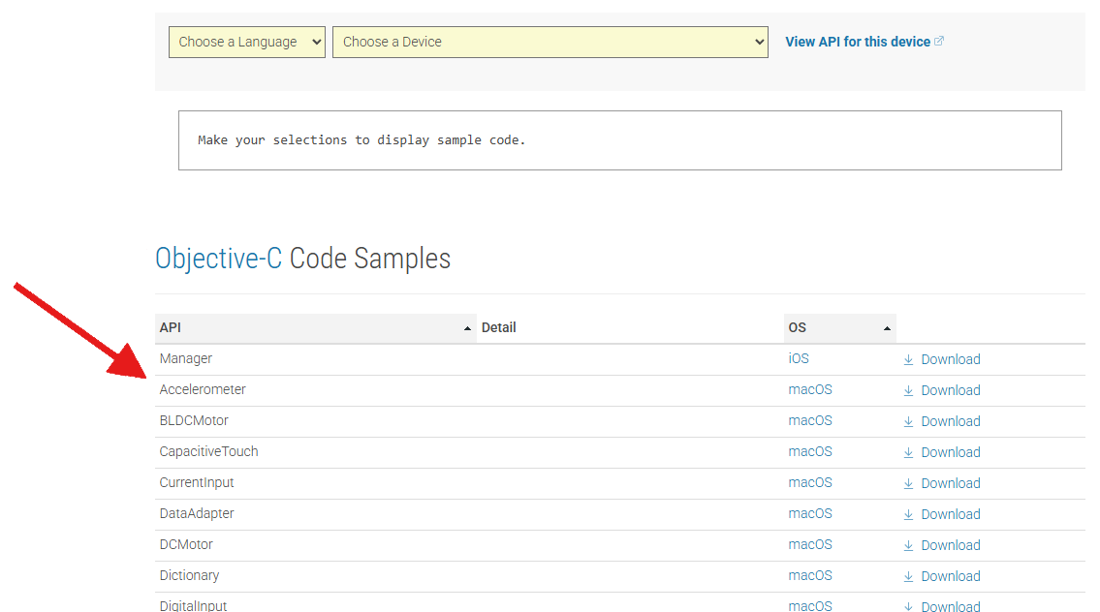This screenshot has width=1100, height=612.
Task: Click external link icon beside View API
Action: [939, 42]
